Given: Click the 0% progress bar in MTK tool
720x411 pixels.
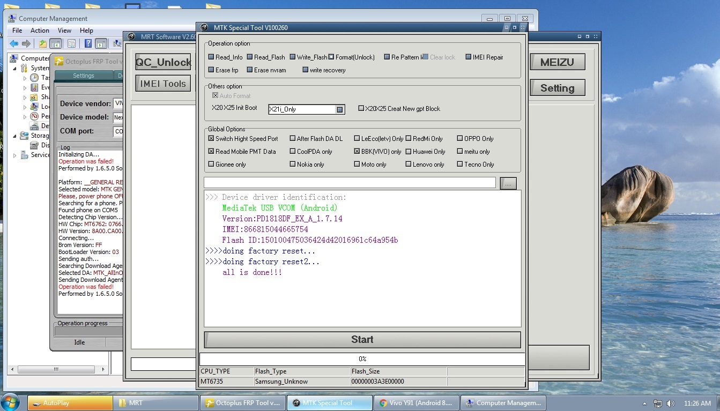Looking at the screenshot, I should click(x=362, y=359).
